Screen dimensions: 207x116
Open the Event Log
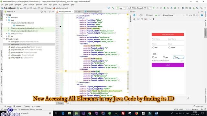pyautogui.click(x=198, y=106)
